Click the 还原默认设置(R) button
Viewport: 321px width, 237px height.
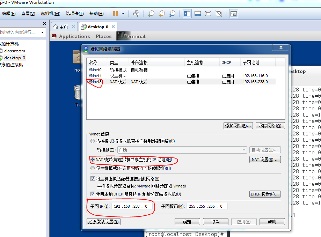pyautogui.click(x=104, y=222)
